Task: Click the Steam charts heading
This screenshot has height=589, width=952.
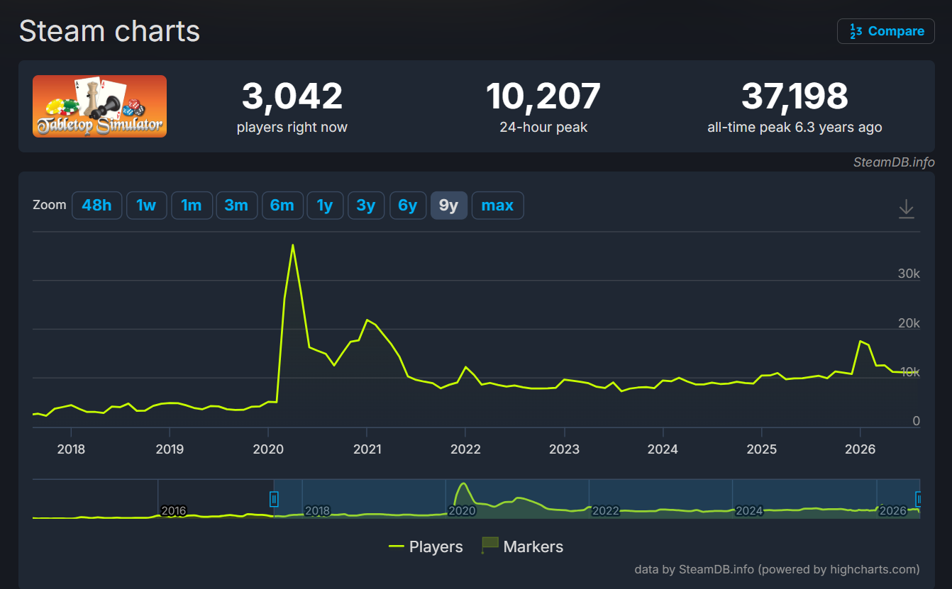Action: pyautogui.click(x=110, y=31)
